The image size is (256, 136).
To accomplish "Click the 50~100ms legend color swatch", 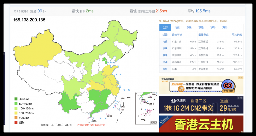I will [16, 104].
